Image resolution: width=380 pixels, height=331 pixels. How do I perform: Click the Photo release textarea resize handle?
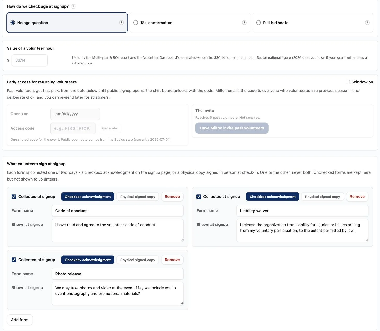click(181, 303)
